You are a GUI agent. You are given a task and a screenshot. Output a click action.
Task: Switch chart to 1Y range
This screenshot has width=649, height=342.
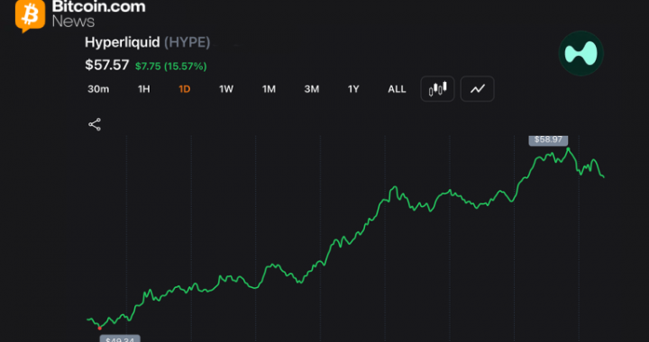[x=353, y=89]
